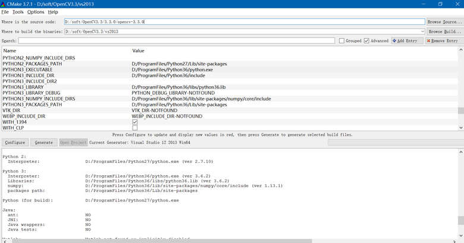Click value D:/ProgramFiles/Python27/Lib/site-packages
Screen dimensions: 464x243
[179, 64]
